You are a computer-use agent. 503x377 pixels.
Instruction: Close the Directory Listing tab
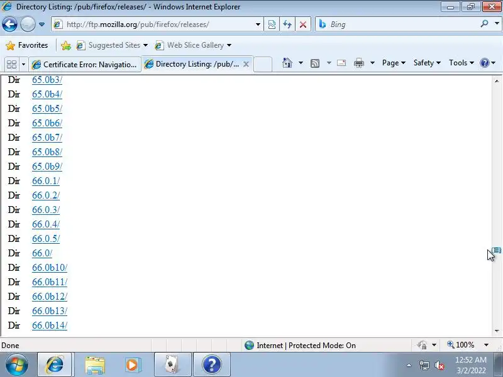[x=246, y=64]
